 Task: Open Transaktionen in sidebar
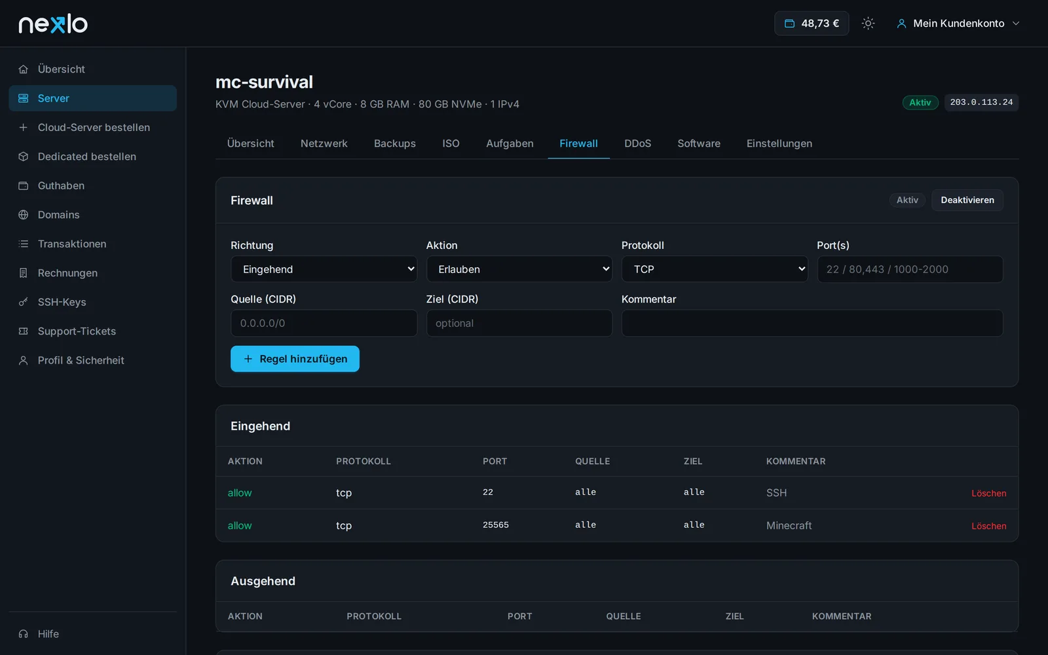tap(93, 244)
